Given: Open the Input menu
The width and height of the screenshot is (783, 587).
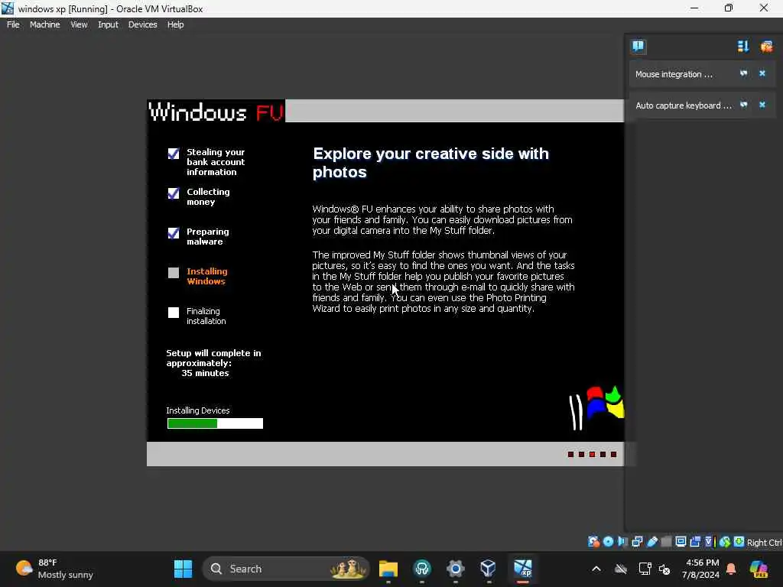Looking at the screenshot, I should click(108, 24).
